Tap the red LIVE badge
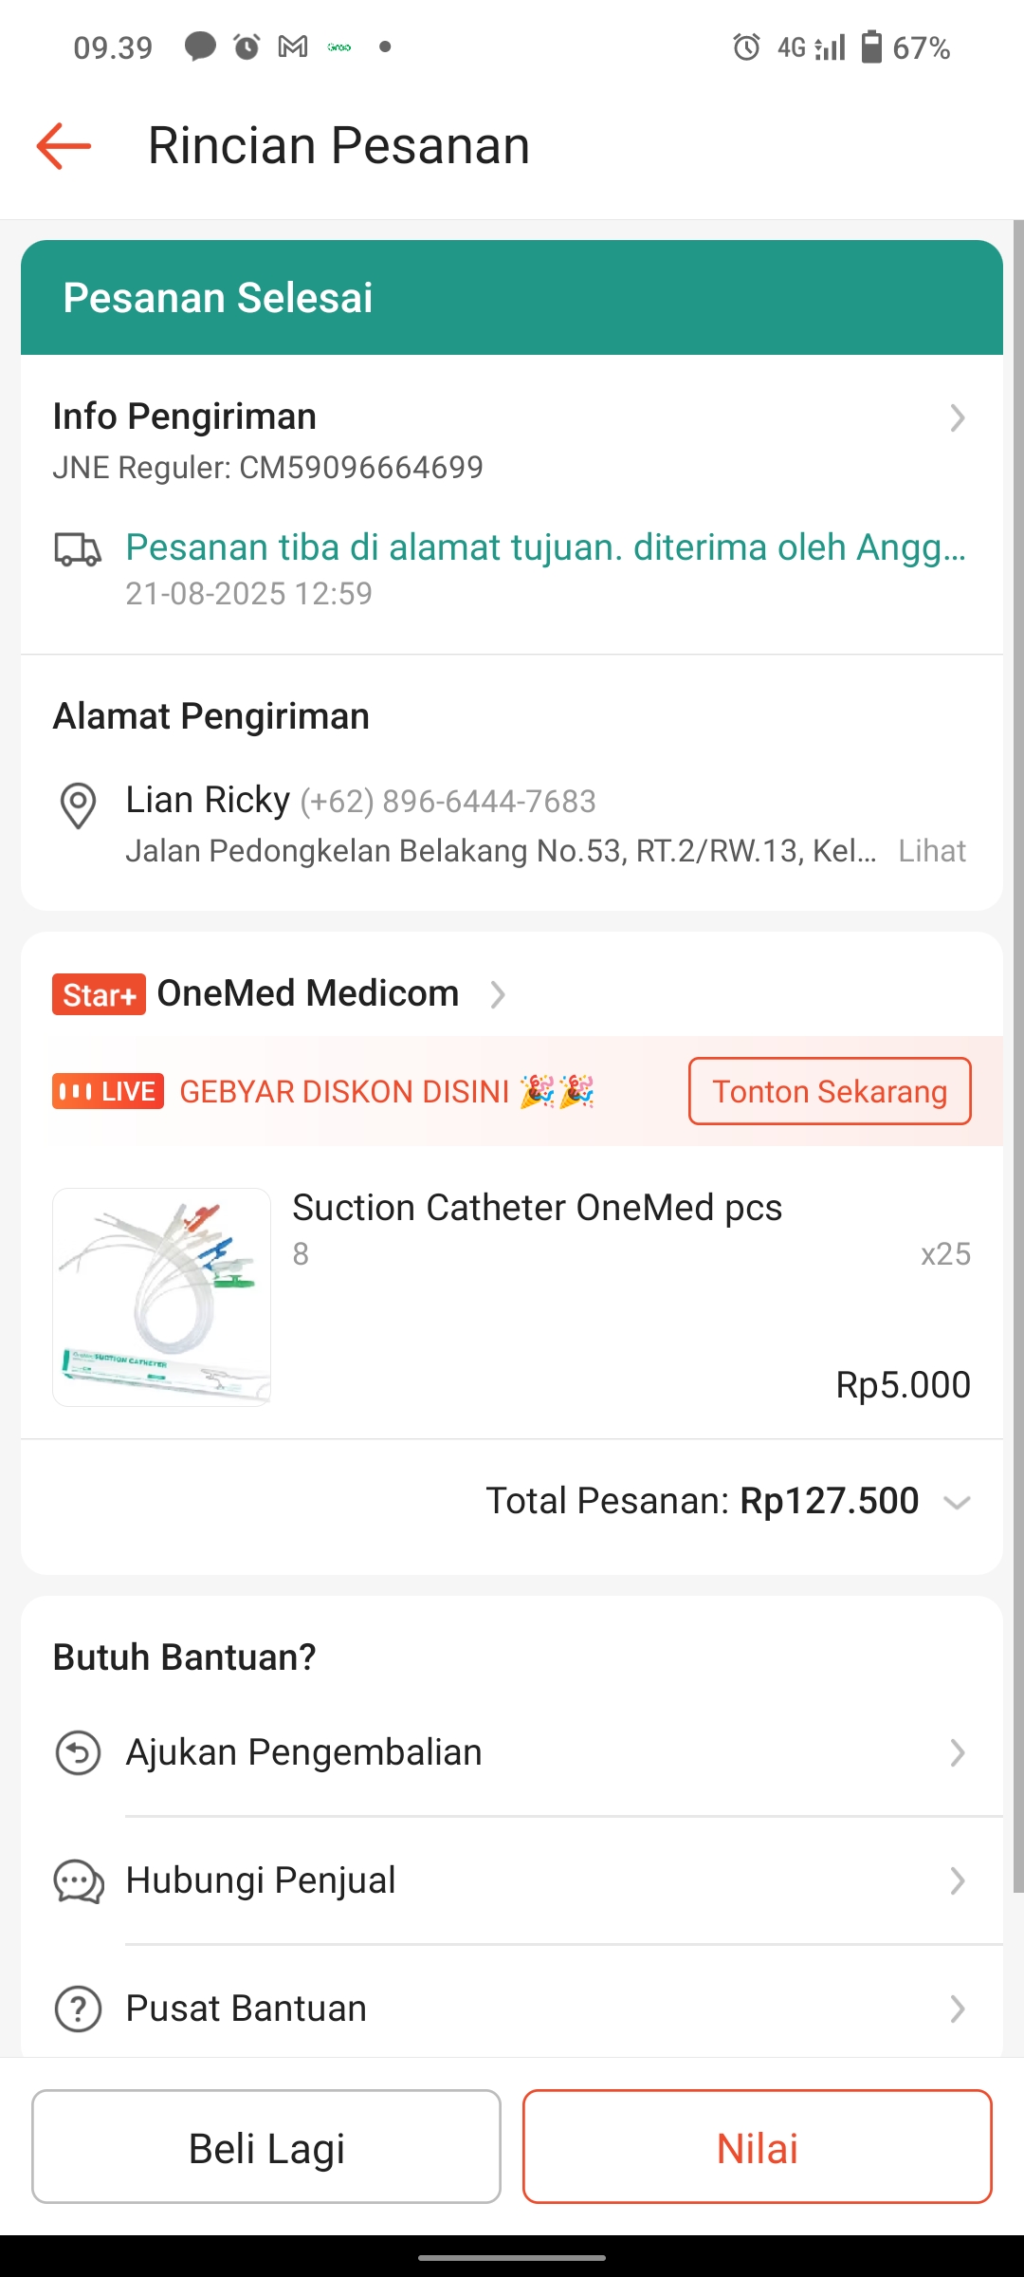The height and width of the screenshot is (2277, 1024). (108, 1091)
